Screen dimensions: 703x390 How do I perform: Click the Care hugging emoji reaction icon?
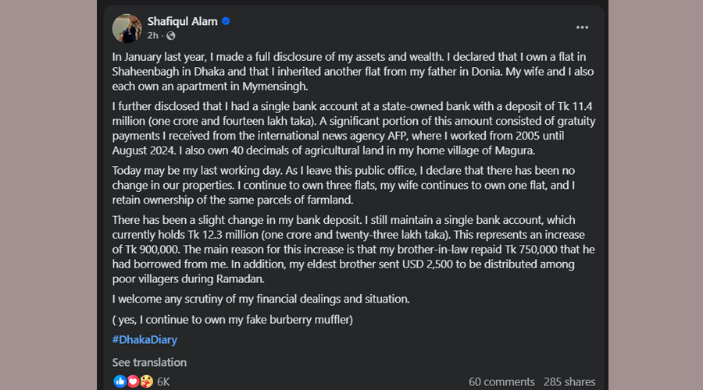tap(145, 381)
